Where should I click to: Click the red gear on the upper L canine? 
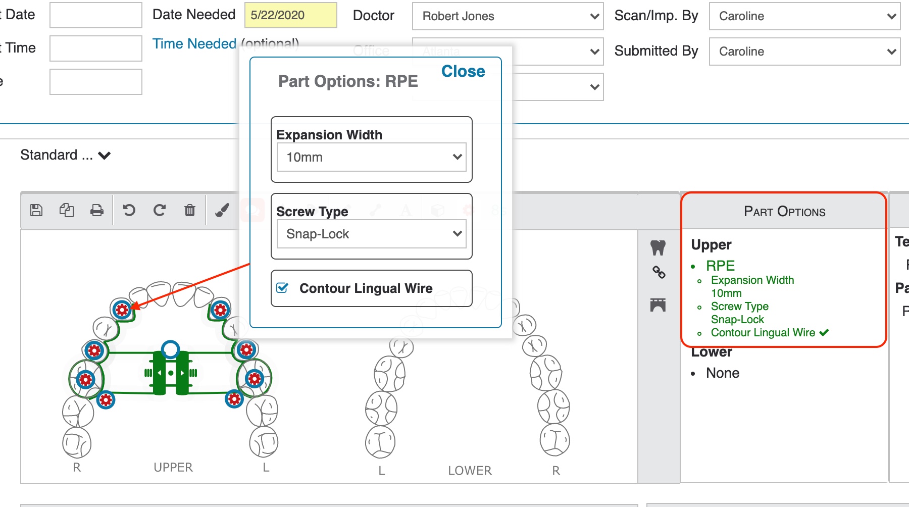coord(220,310)
